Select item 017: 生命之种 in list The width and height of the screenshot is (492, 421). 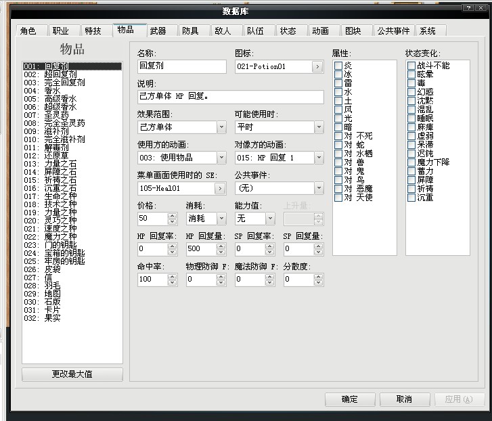72,196
